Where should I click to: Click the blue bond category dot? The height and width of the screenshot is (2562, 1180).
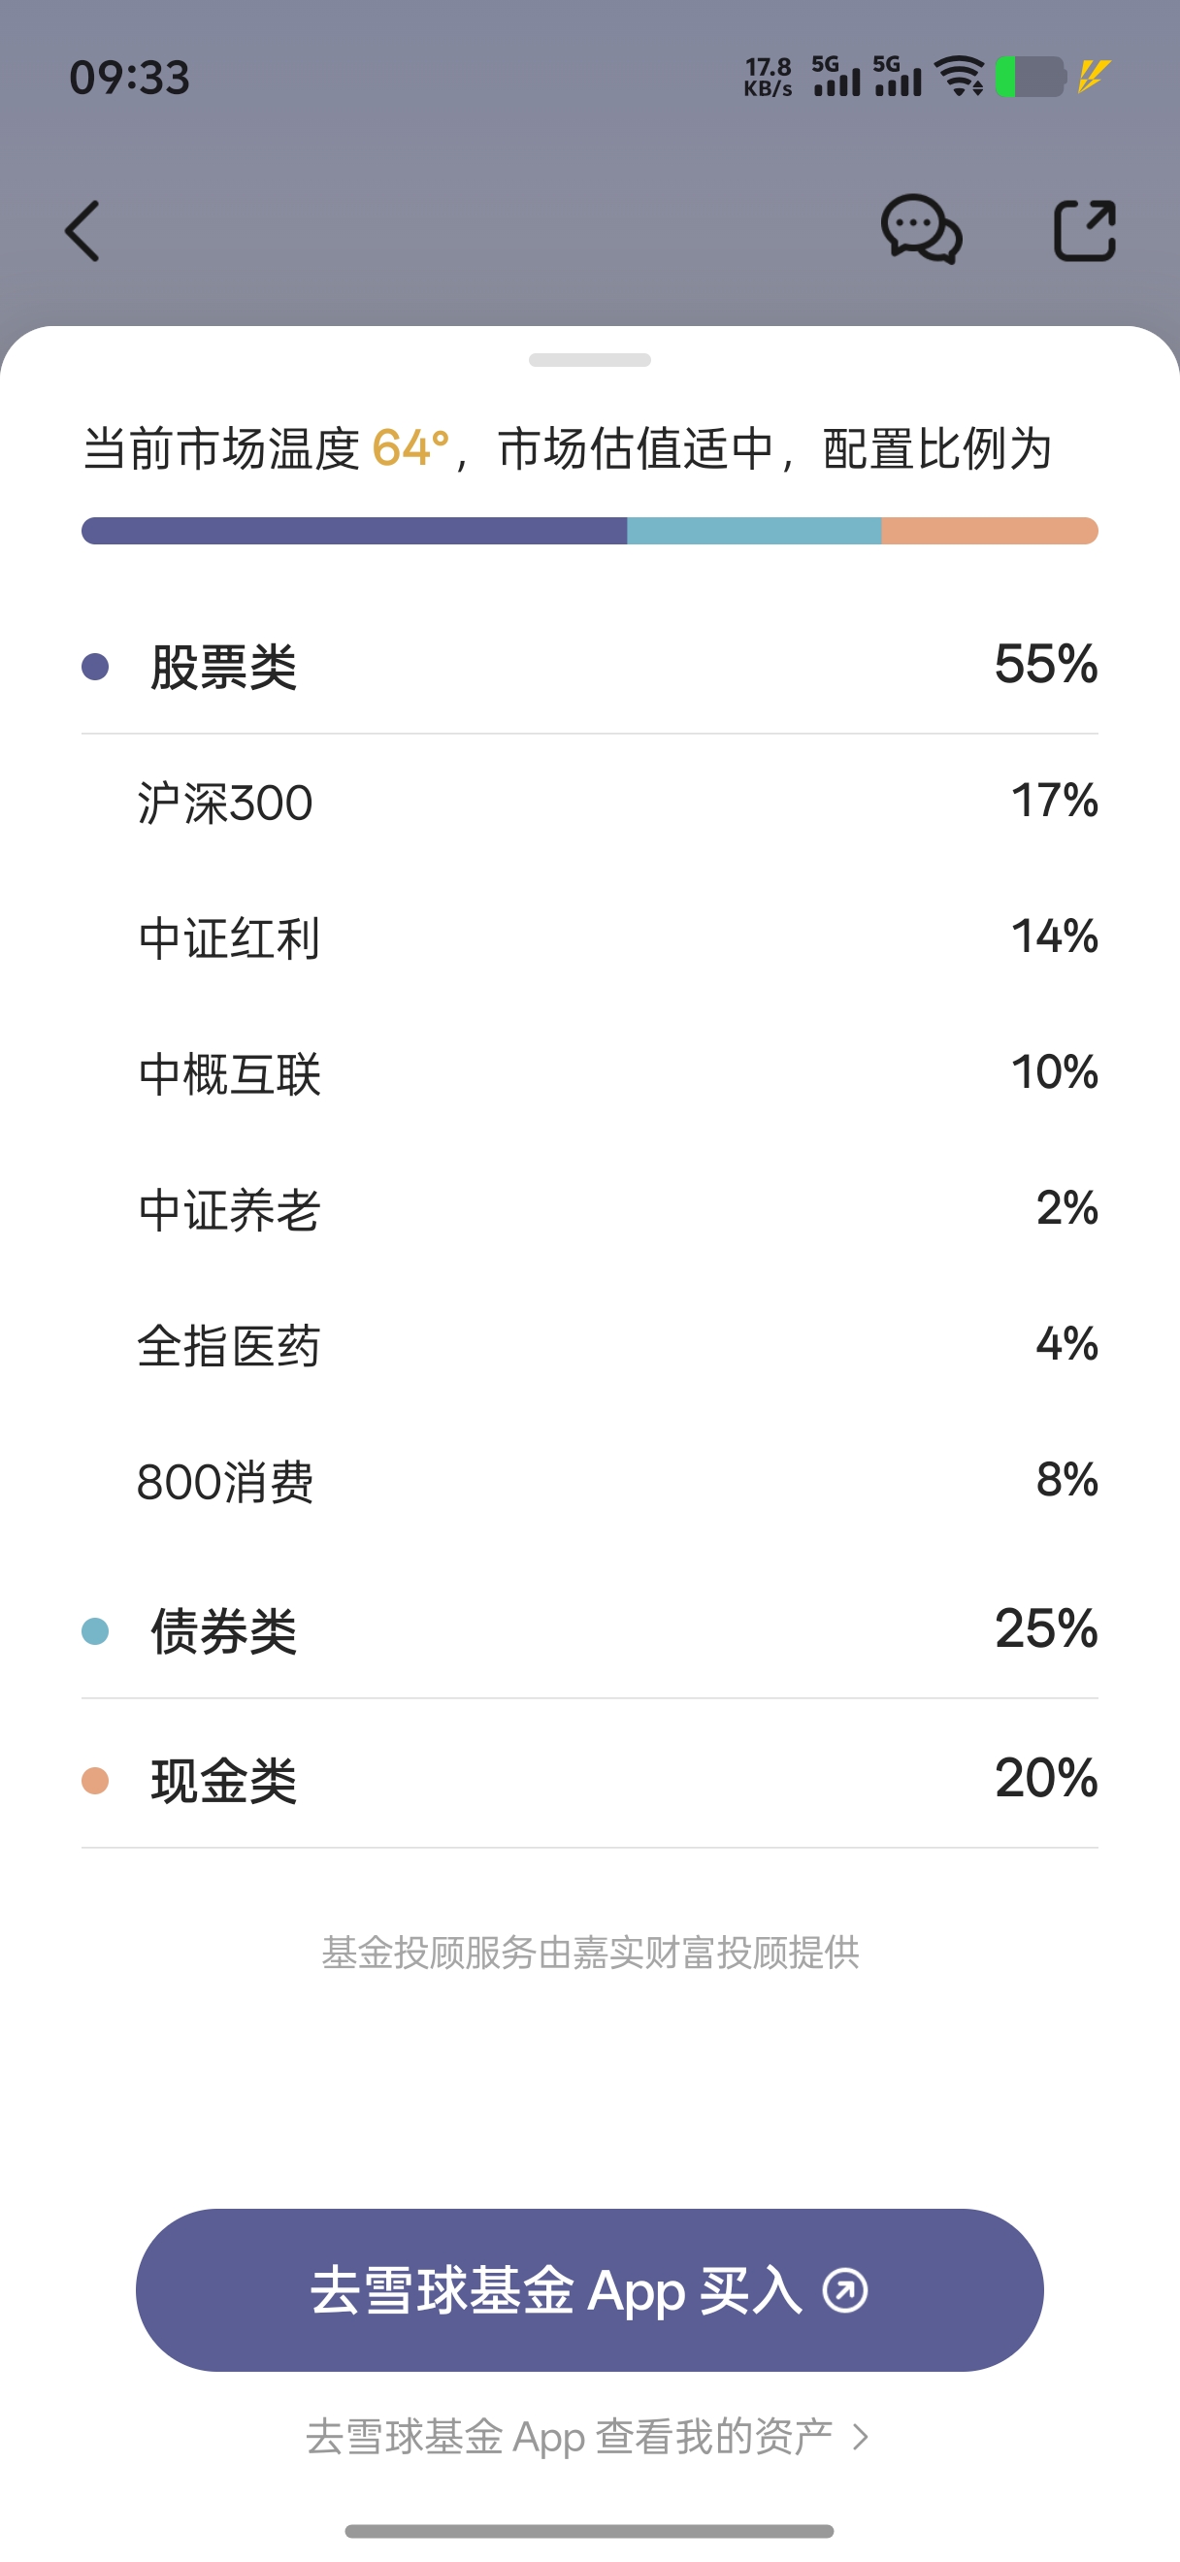tap(95, 1631)
